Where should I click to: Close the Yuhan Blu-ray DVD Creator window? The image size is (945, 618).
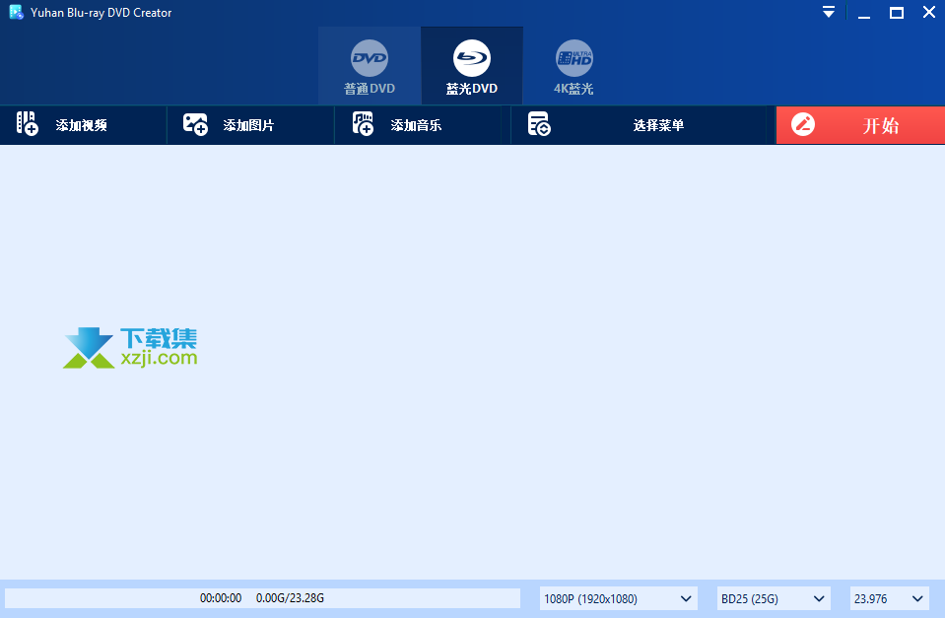pos(929,12)
